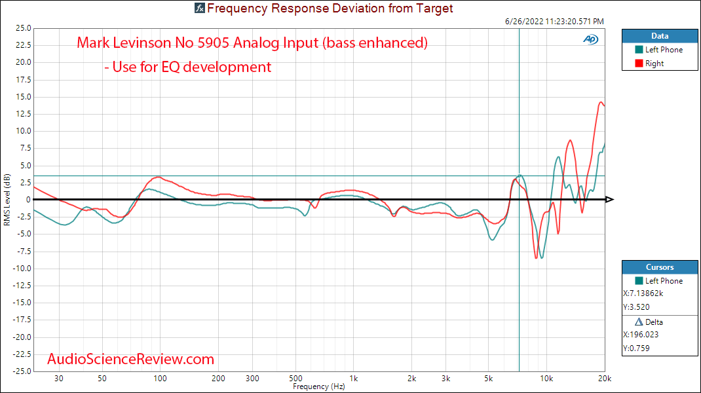Click the Data legend header
Screen dimensions: 701x393
pyautogui.click(x=660, y=36)
